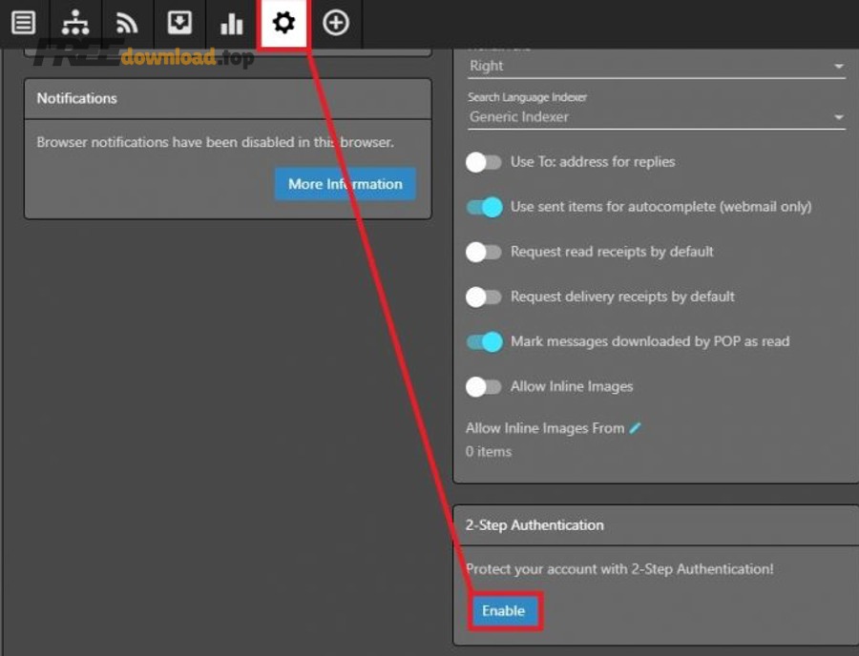Disable Use sent items for autocomplete
859x656 pixels.
pos(484,207)
